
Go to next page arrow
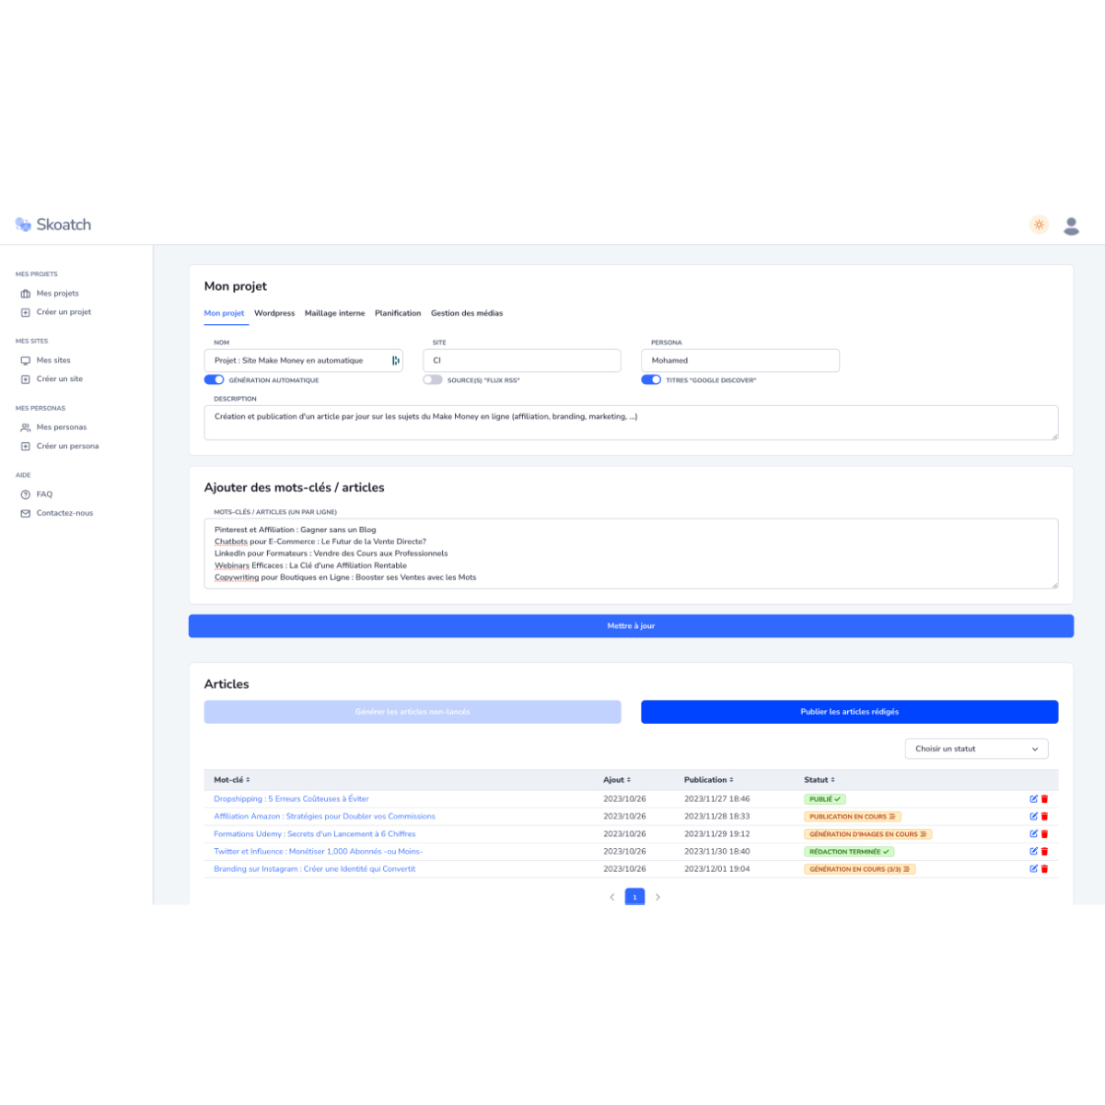coord(657,897)
